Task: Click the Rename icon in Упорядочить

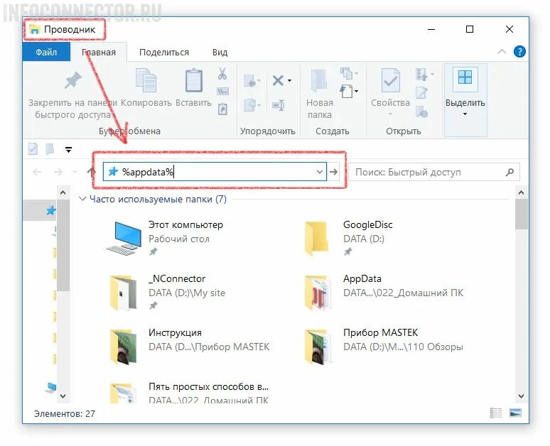Action: (x=278, y=105)
